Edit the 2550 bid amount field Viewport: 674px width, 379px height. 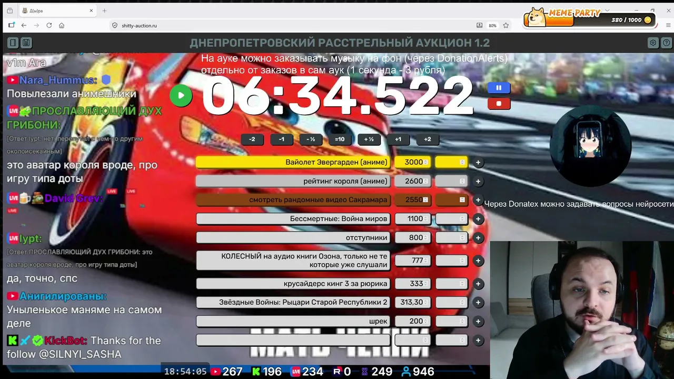tap(413, 200)
